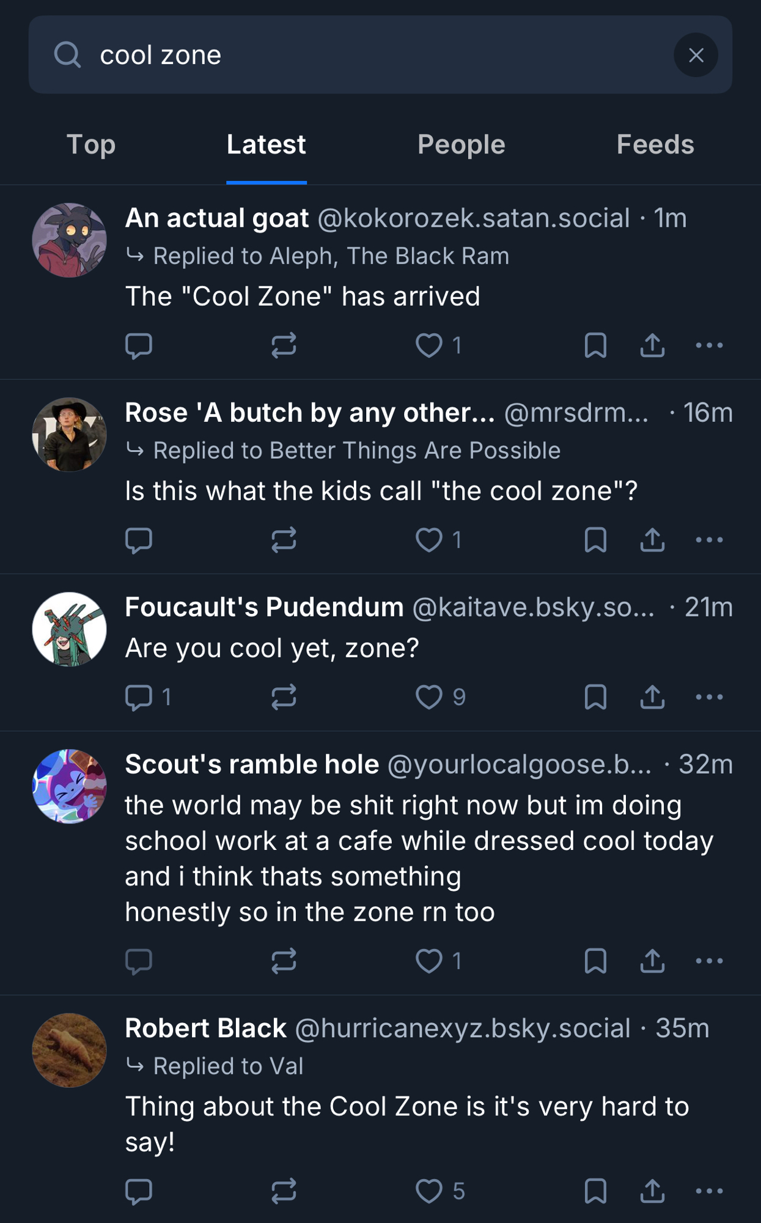Expand more options on Robert Black's post
Viewport: 761px width, 1223px height.
pyautogui.click(x=709, y=1191)
